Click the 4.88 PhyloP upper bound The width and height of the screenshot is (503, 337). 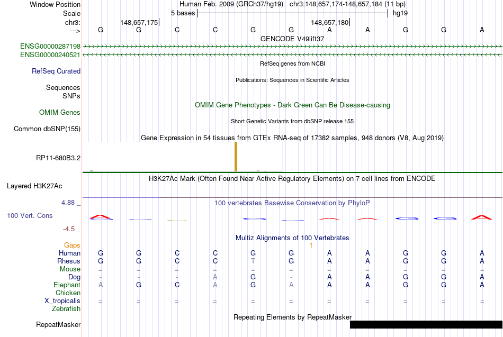coord(68,203)
